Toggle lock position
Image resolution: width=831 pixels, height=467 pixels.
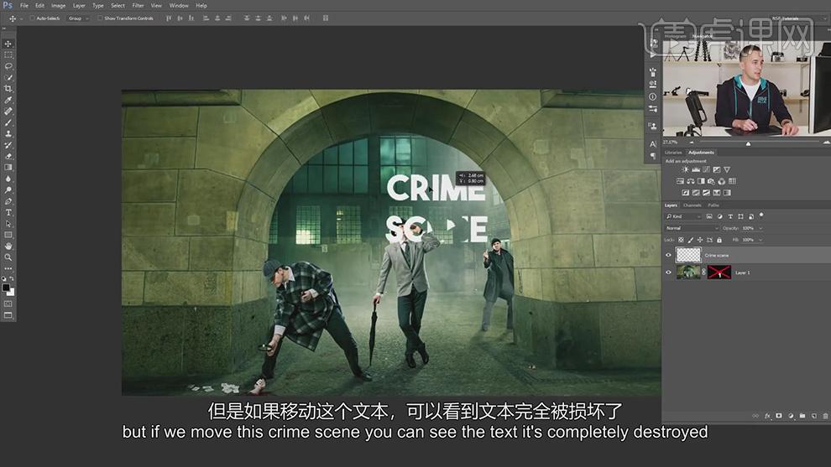pyautogui.click(x=700, y=240)
